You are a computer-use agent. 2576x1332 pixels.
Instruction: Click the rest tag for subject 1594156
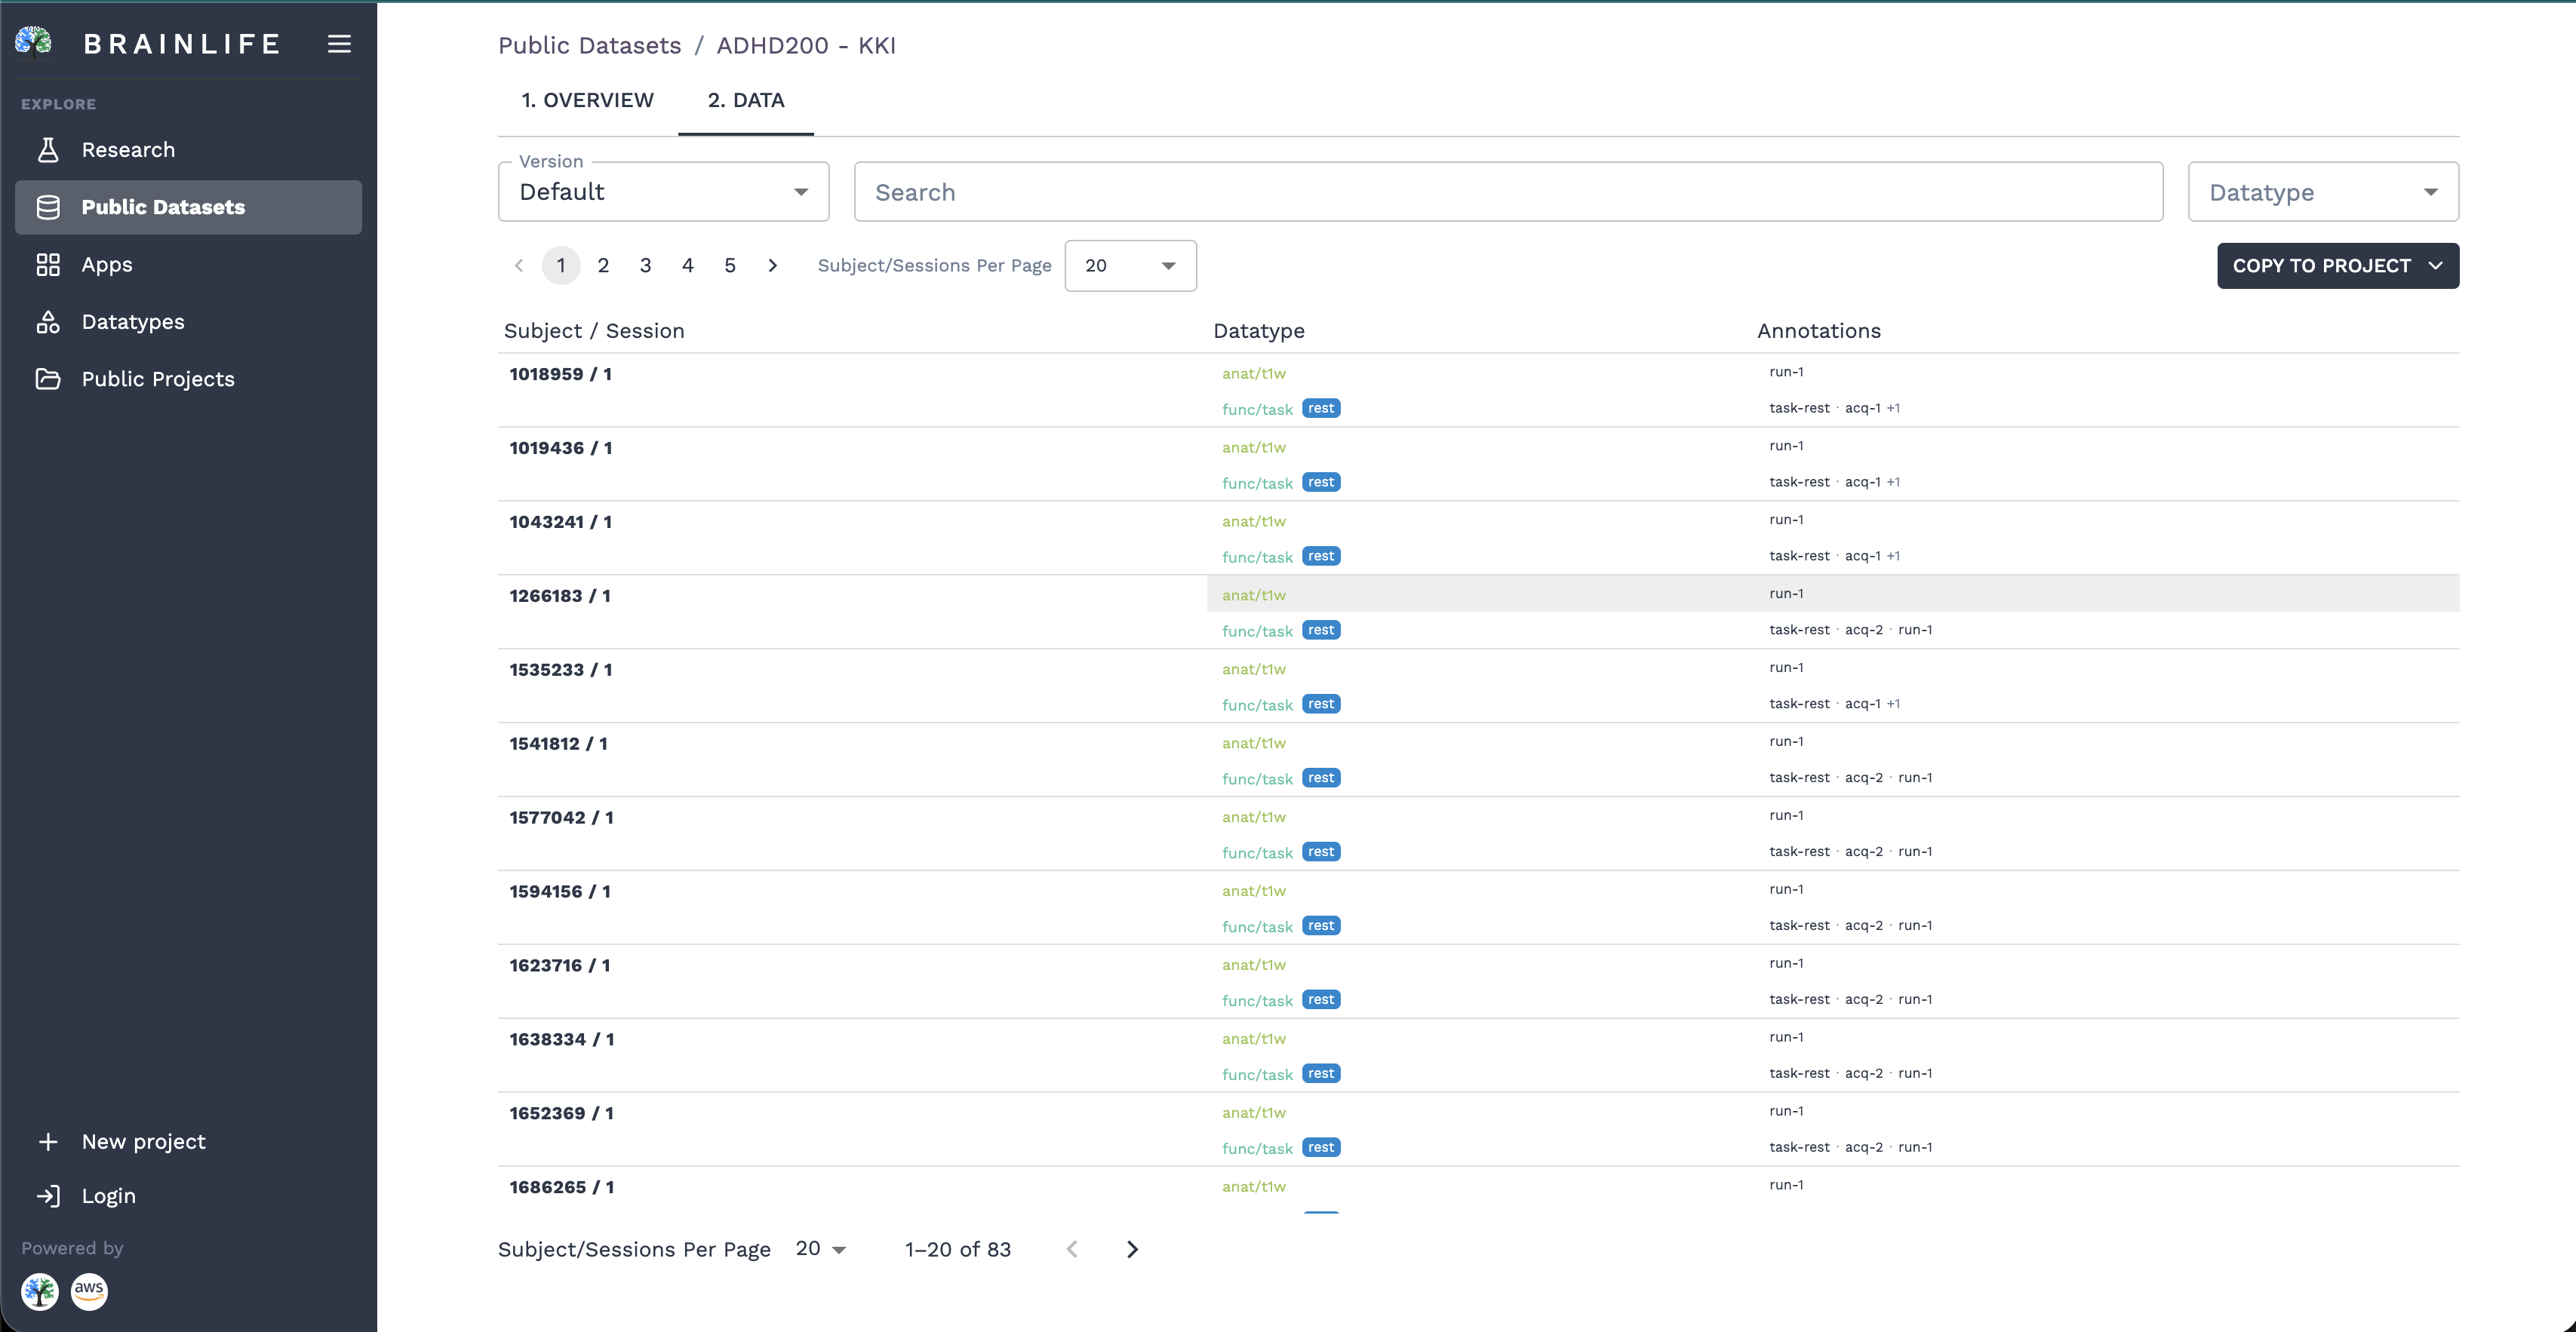(x=1321, y=926)
